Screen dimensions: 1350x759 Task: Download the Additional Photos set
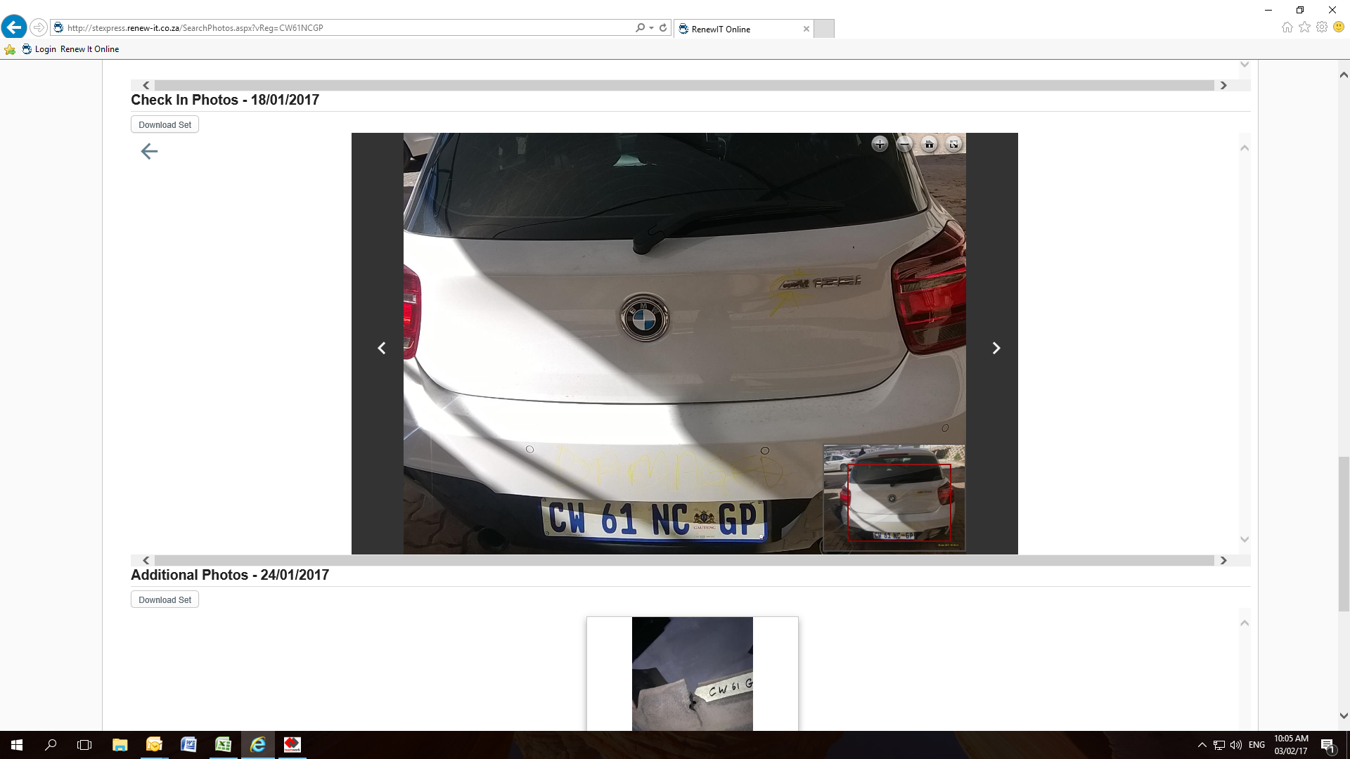pyautogui.click(x=165, y=599)
